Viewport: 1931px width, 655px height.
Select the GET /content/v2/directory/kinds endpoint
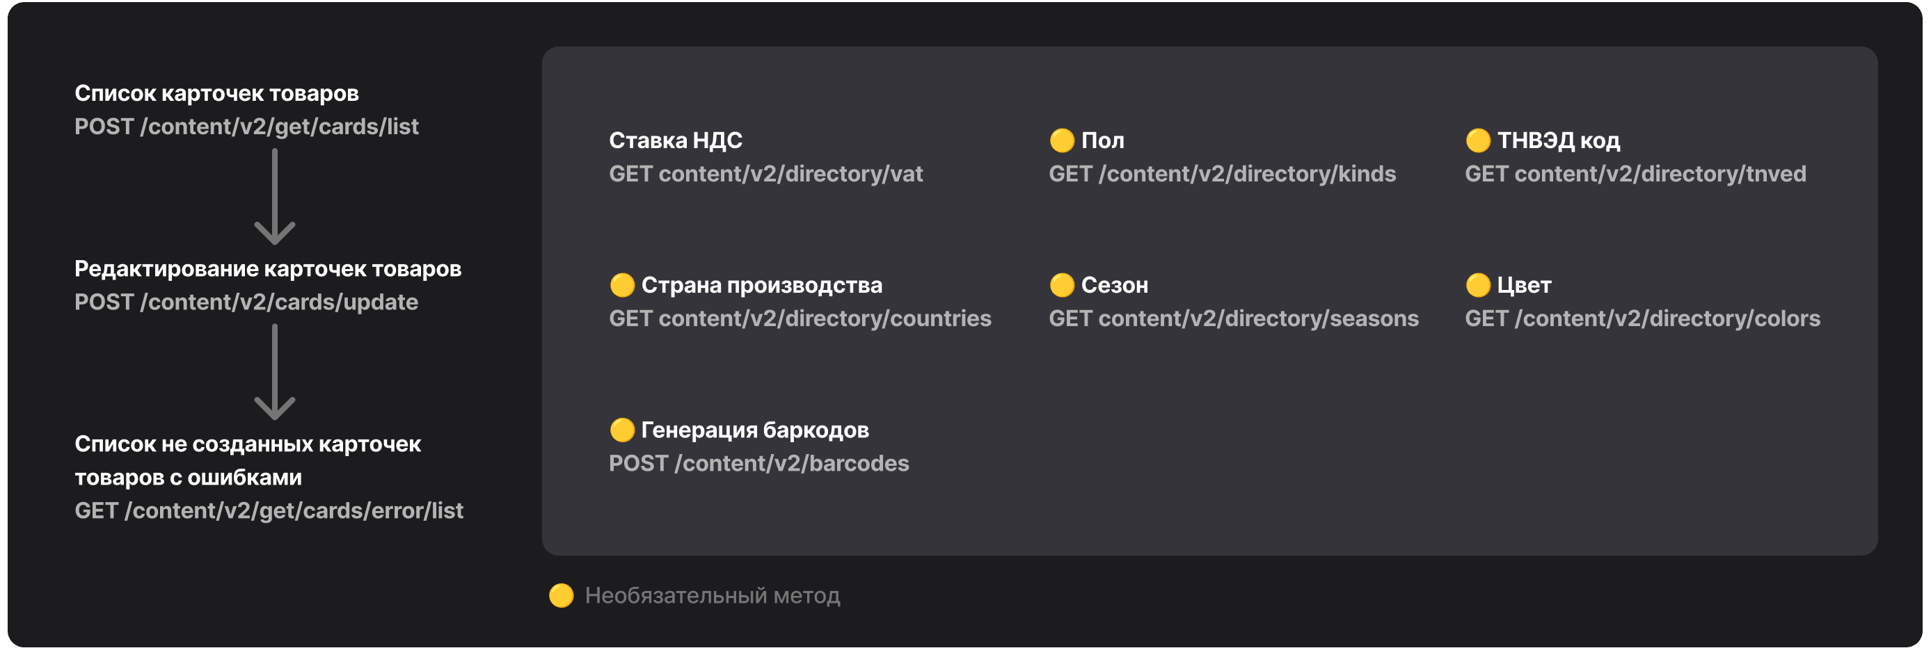1222,174
